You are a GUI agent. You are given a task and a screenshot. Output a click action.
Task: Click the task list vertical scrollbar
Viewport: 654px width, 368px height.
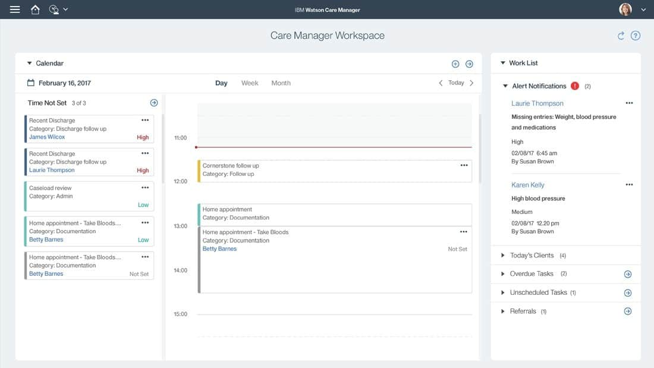pos(163,149)
